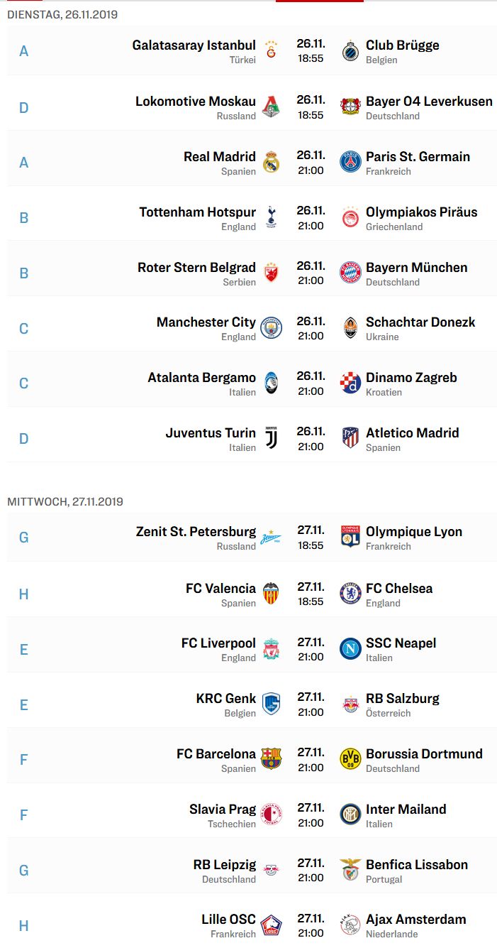
Task: Click the Bayern München crest
Action: pos(350,273)
